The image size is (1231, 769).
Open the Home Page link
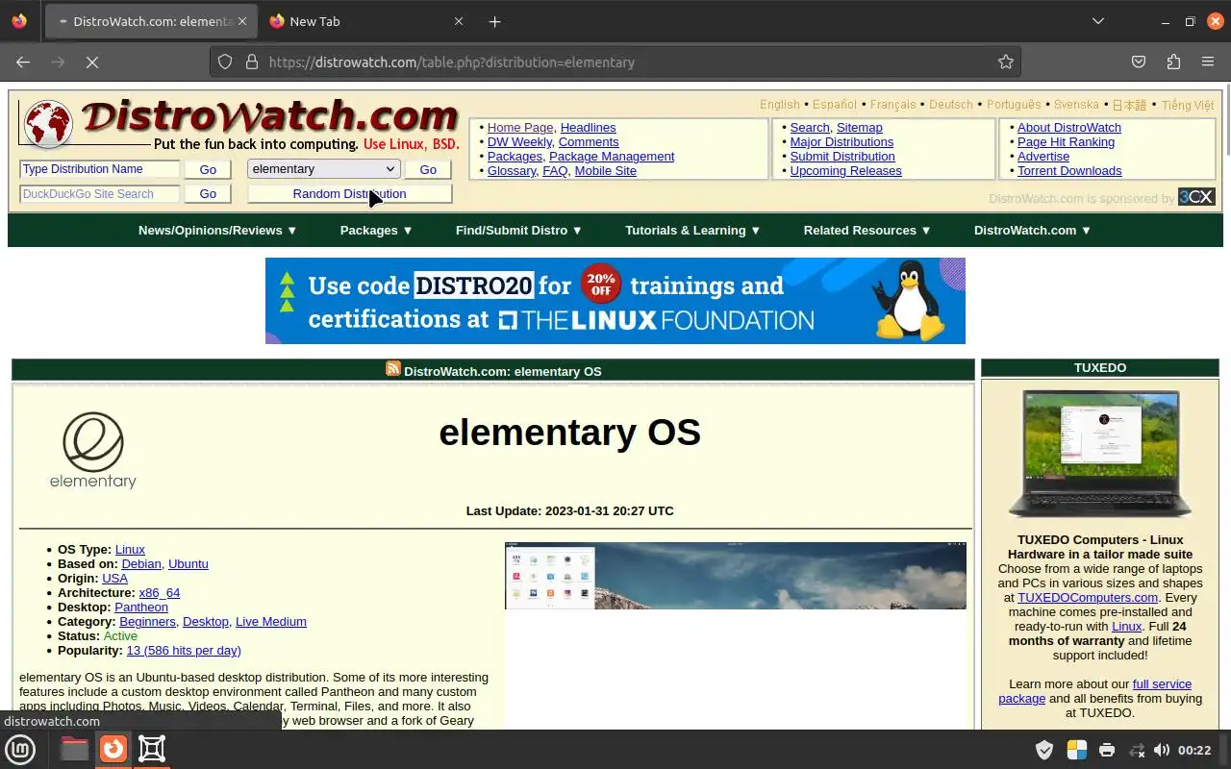point(520,127)
